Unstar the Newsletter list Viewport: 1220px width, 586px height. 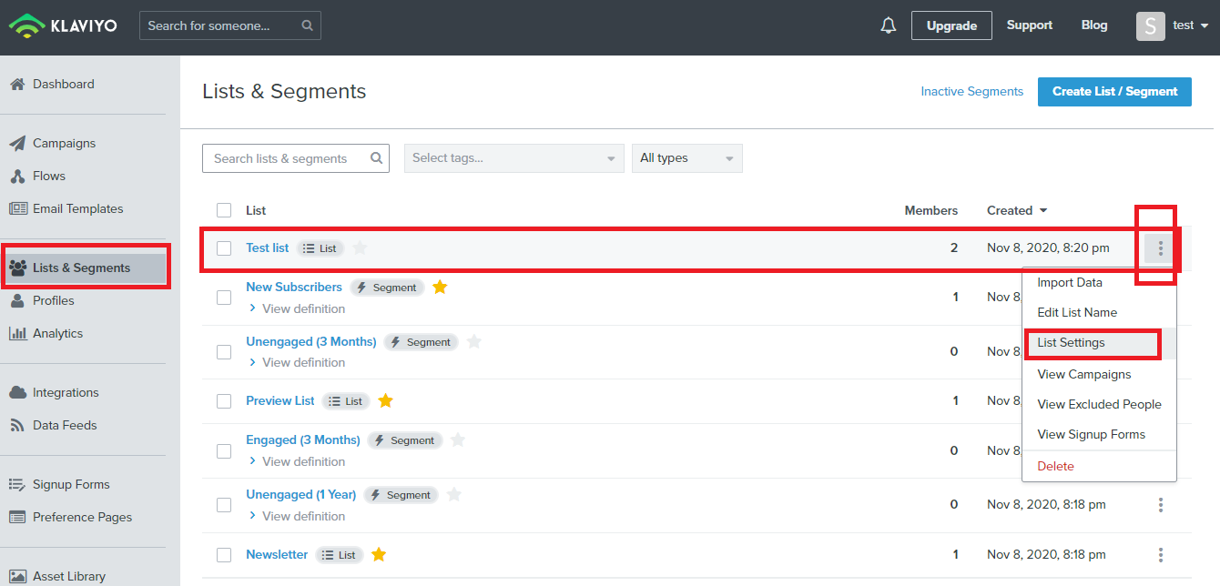tap(379, 554)
